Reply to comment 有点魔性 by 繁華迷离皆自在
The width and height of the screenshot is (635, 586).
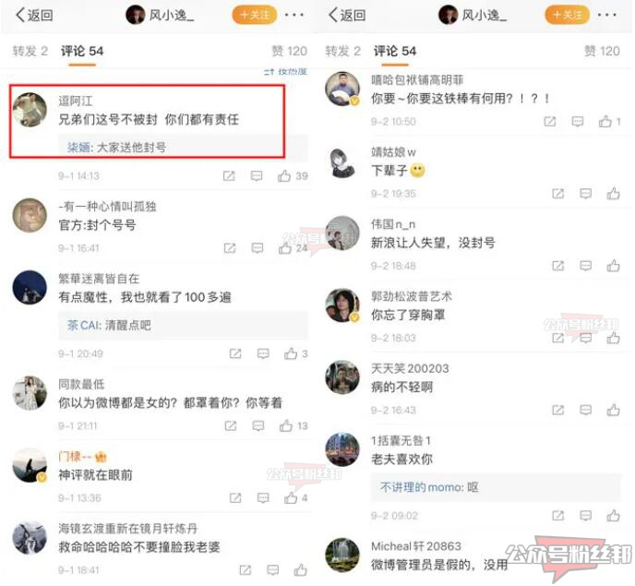(x=263, y=353)
